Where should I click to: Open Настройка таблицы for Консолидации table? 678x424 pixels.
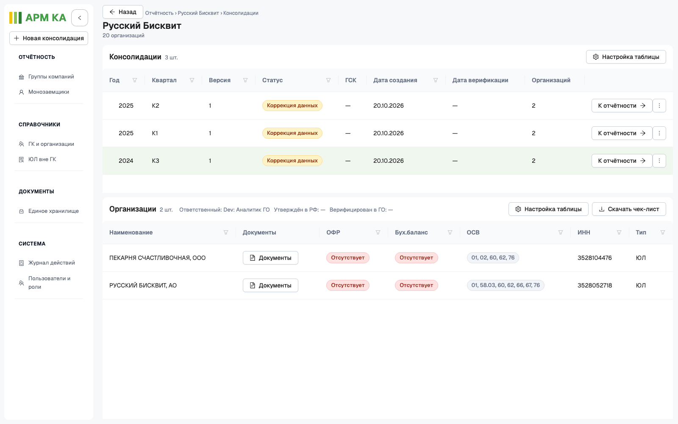tap(626, 57)
